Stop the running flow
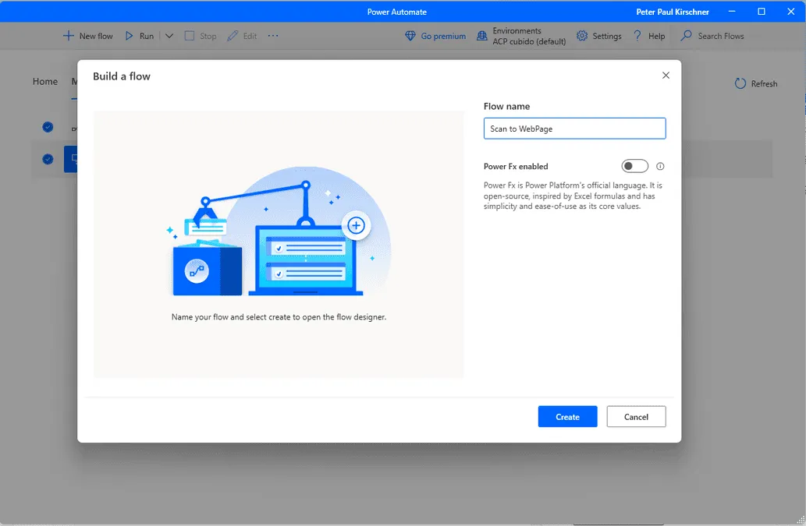Image resolution: width=806 pixels, height=526 pixels. pyautogui.click(x=200, y=36)
